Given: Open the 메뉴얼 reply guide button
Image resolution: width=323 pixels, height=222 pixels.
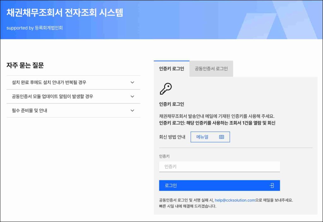Looking at the screenshot, I should tap(210, 137).
